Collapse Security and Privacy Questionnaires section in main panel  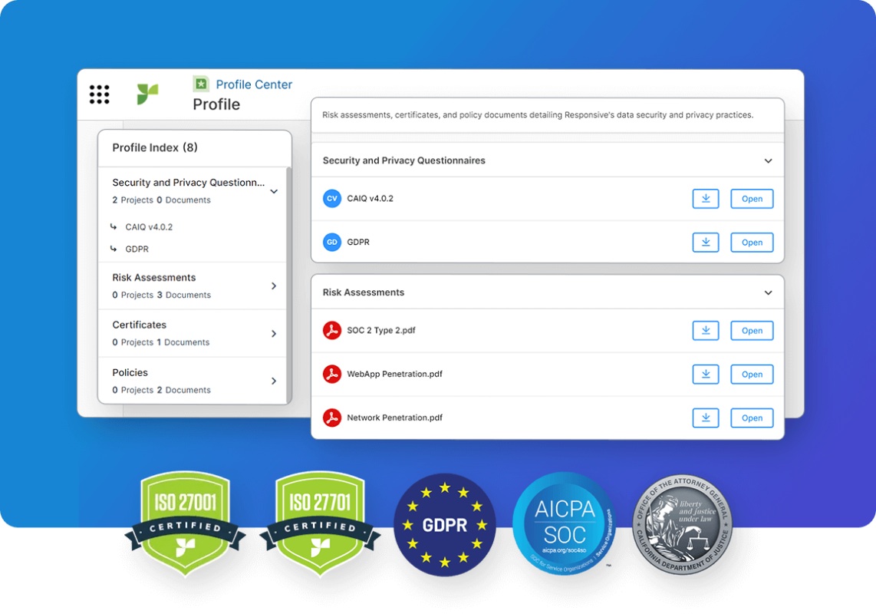768,161
